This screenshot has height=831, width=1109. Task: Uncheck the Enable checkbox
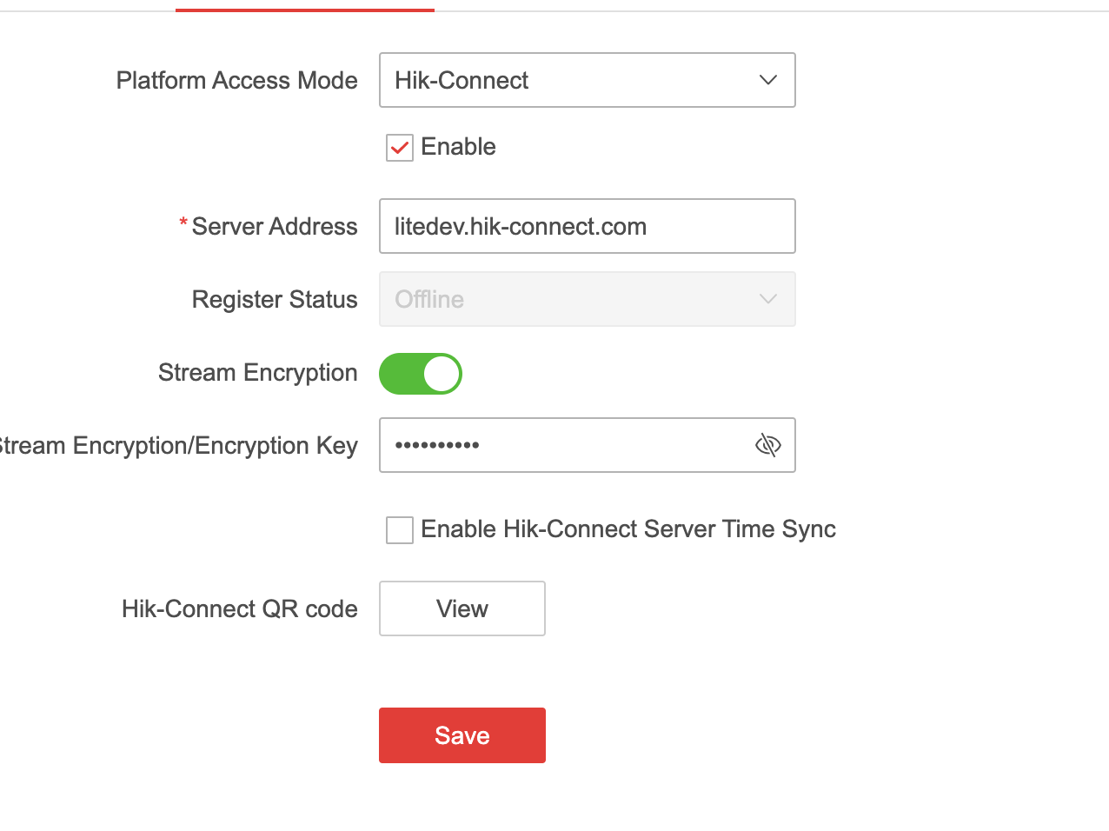coord(400,148)
